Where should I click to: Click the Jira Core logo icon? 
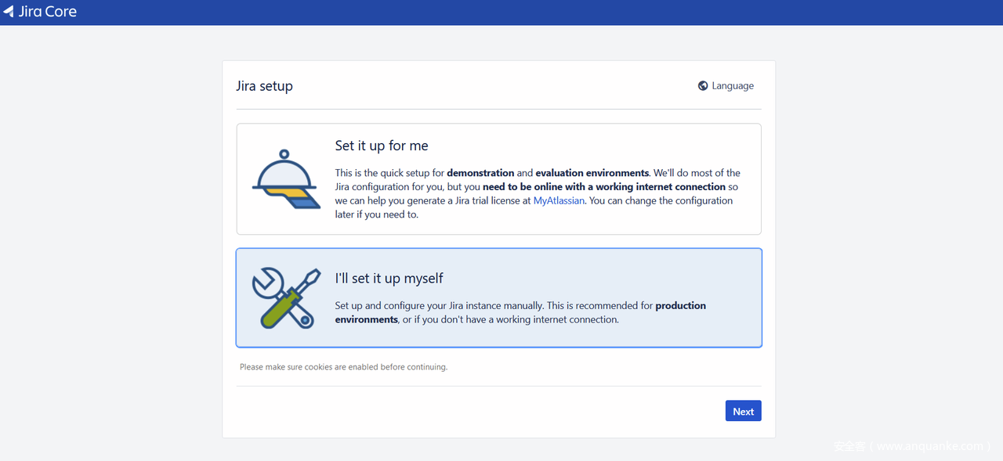[x=9, y=12]
